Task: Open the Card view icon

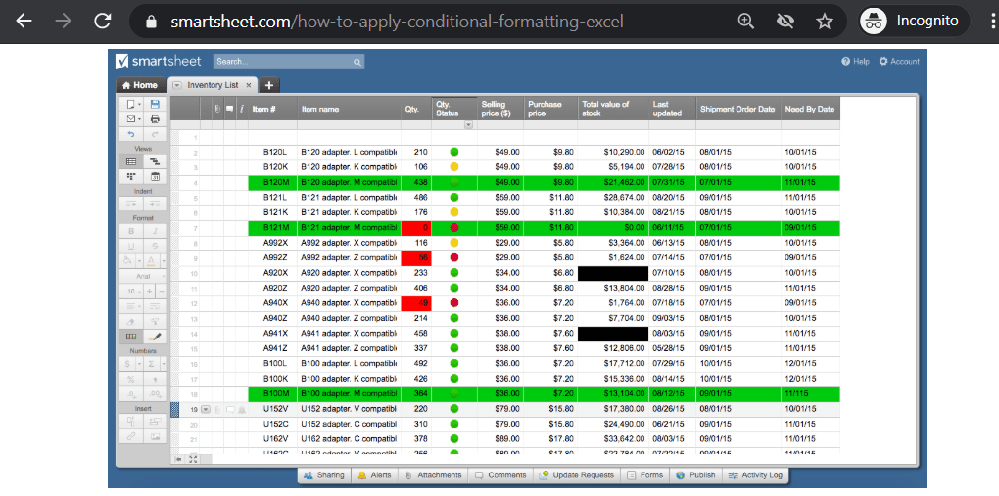Action: pyautogui.click(x=131, y=176)
